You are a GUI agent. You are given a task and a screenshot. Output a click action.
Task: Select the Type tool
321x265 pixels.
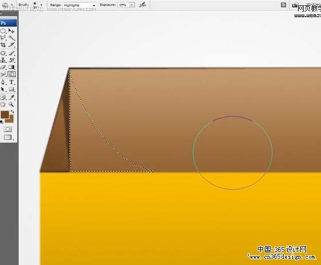coord(11,82)
